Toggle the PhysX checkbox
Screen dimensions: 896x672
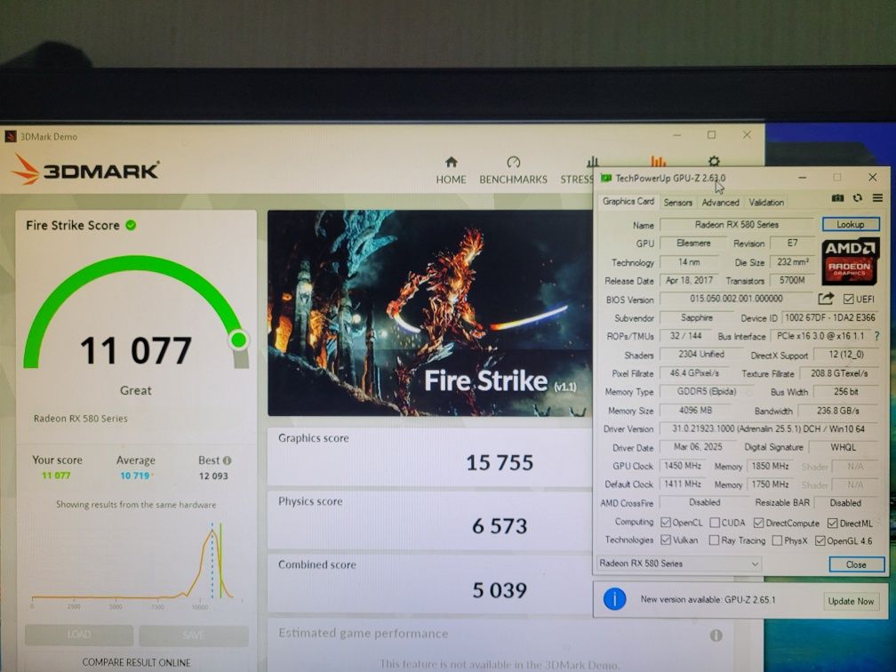[777, 540]
